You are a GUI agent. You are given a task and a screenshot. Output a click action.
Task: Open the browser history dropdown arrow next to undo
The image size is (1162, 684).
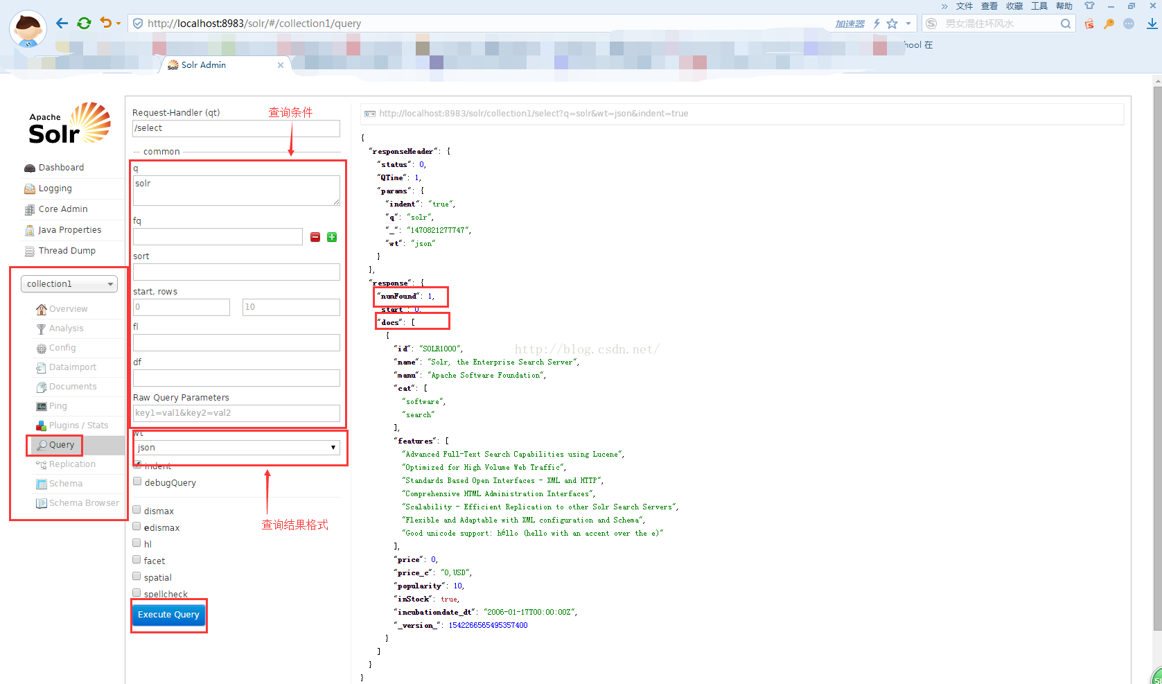[x=118, y=24]
